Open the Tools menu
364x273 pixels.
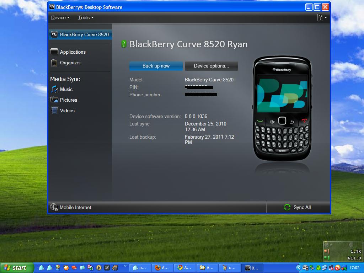click(86, 18)
